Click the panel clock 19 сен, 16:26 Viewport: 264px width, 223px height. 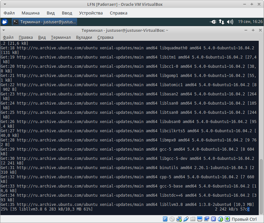pyautogui.click(x=250, y=22)
